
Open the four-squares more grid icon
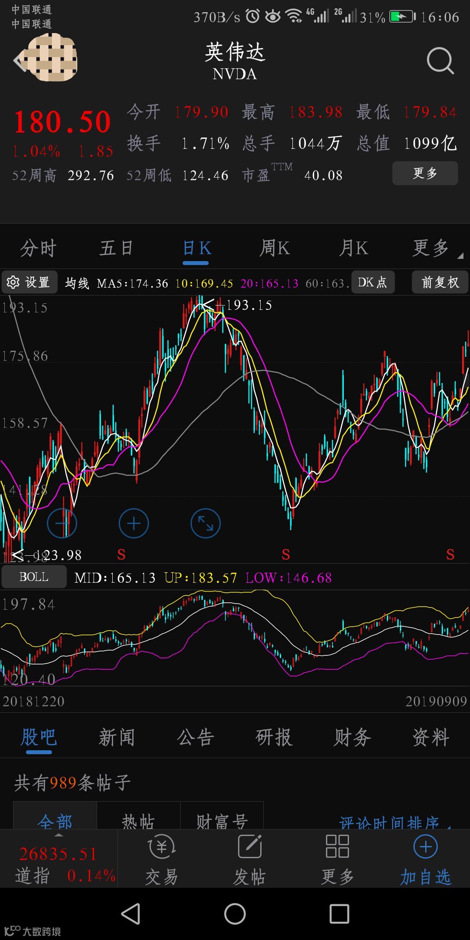pyautogui.click(x=337, y=847)
